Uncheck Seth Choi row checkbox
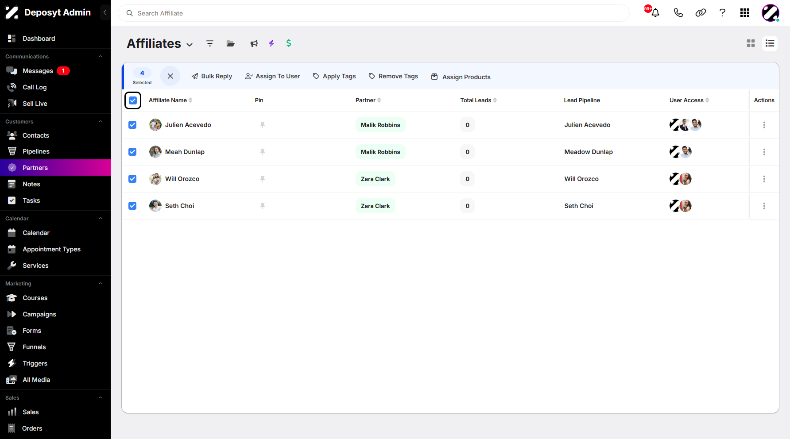790x439 pixels. click(x=132, y=206)
